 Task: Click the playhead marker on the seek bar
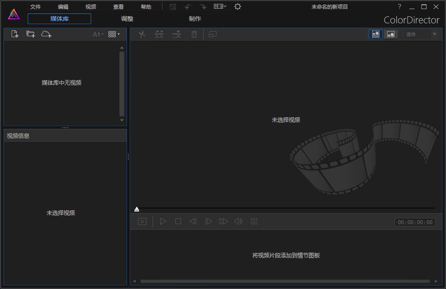(137, 209)
